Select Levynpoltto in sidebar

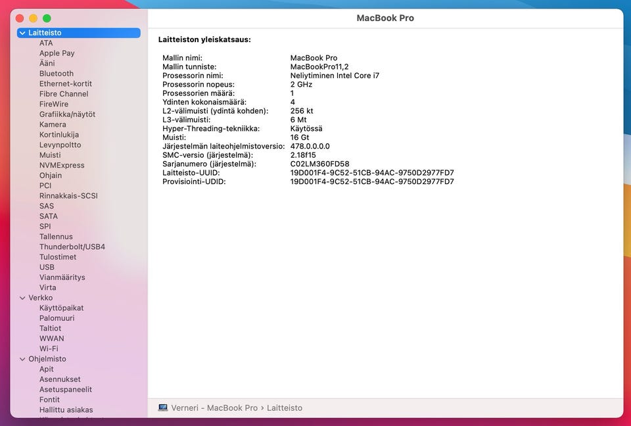[60, 145]
